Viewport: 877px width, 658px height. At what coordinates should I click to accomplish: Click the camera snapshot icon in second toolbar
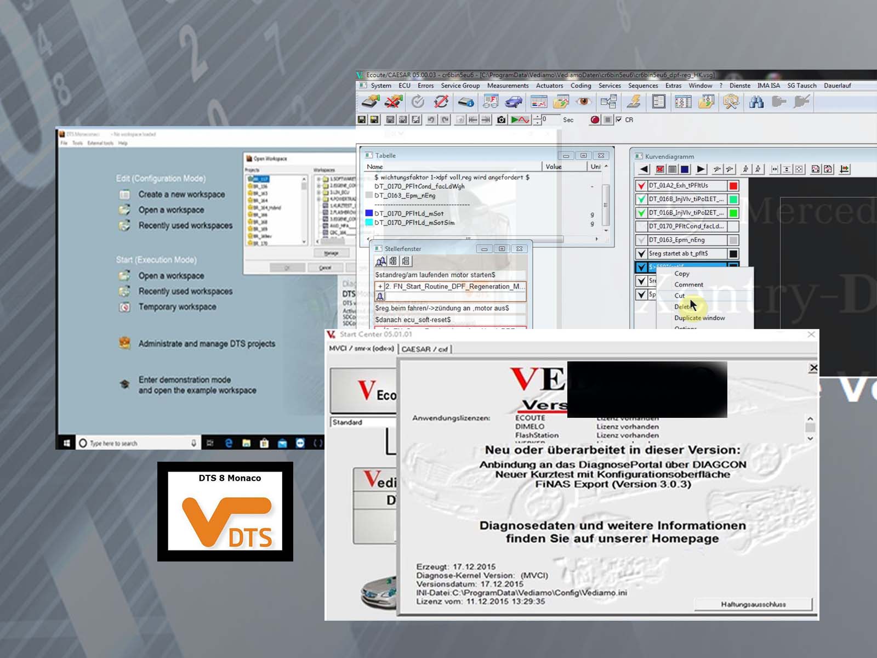tap(502, 120)
